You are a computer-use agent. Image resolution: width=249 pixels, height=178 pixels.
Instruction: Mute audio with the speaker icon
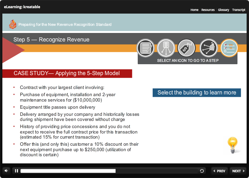pyautogui.click(x=6, y=171)
